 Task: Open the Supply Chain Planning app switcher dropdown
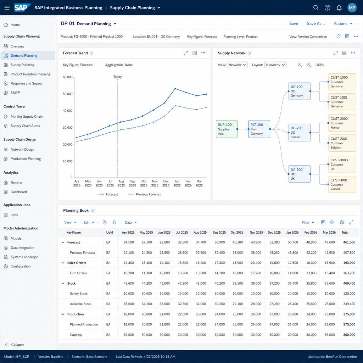tap(135, 8)
